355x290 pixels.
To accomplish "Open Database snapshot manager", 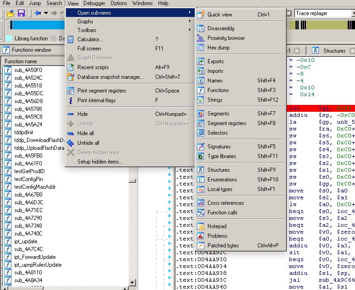I will coord(130,77).
